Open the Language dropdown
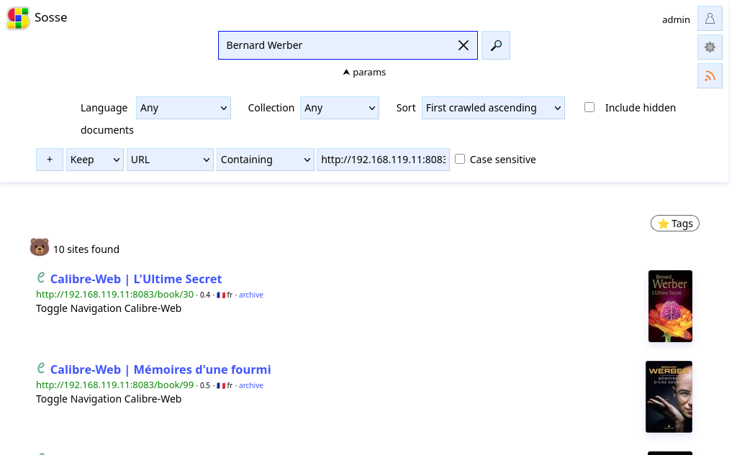The image size is (737, 455). [x=184, y=108]
